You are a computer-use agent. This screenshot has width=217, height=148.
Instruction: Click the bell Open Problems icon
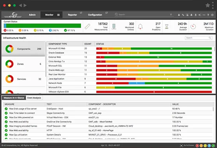(140, 26)
